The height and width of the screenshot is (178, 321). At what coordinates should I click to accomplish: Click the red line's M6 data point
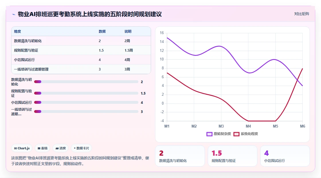point(303,69)
